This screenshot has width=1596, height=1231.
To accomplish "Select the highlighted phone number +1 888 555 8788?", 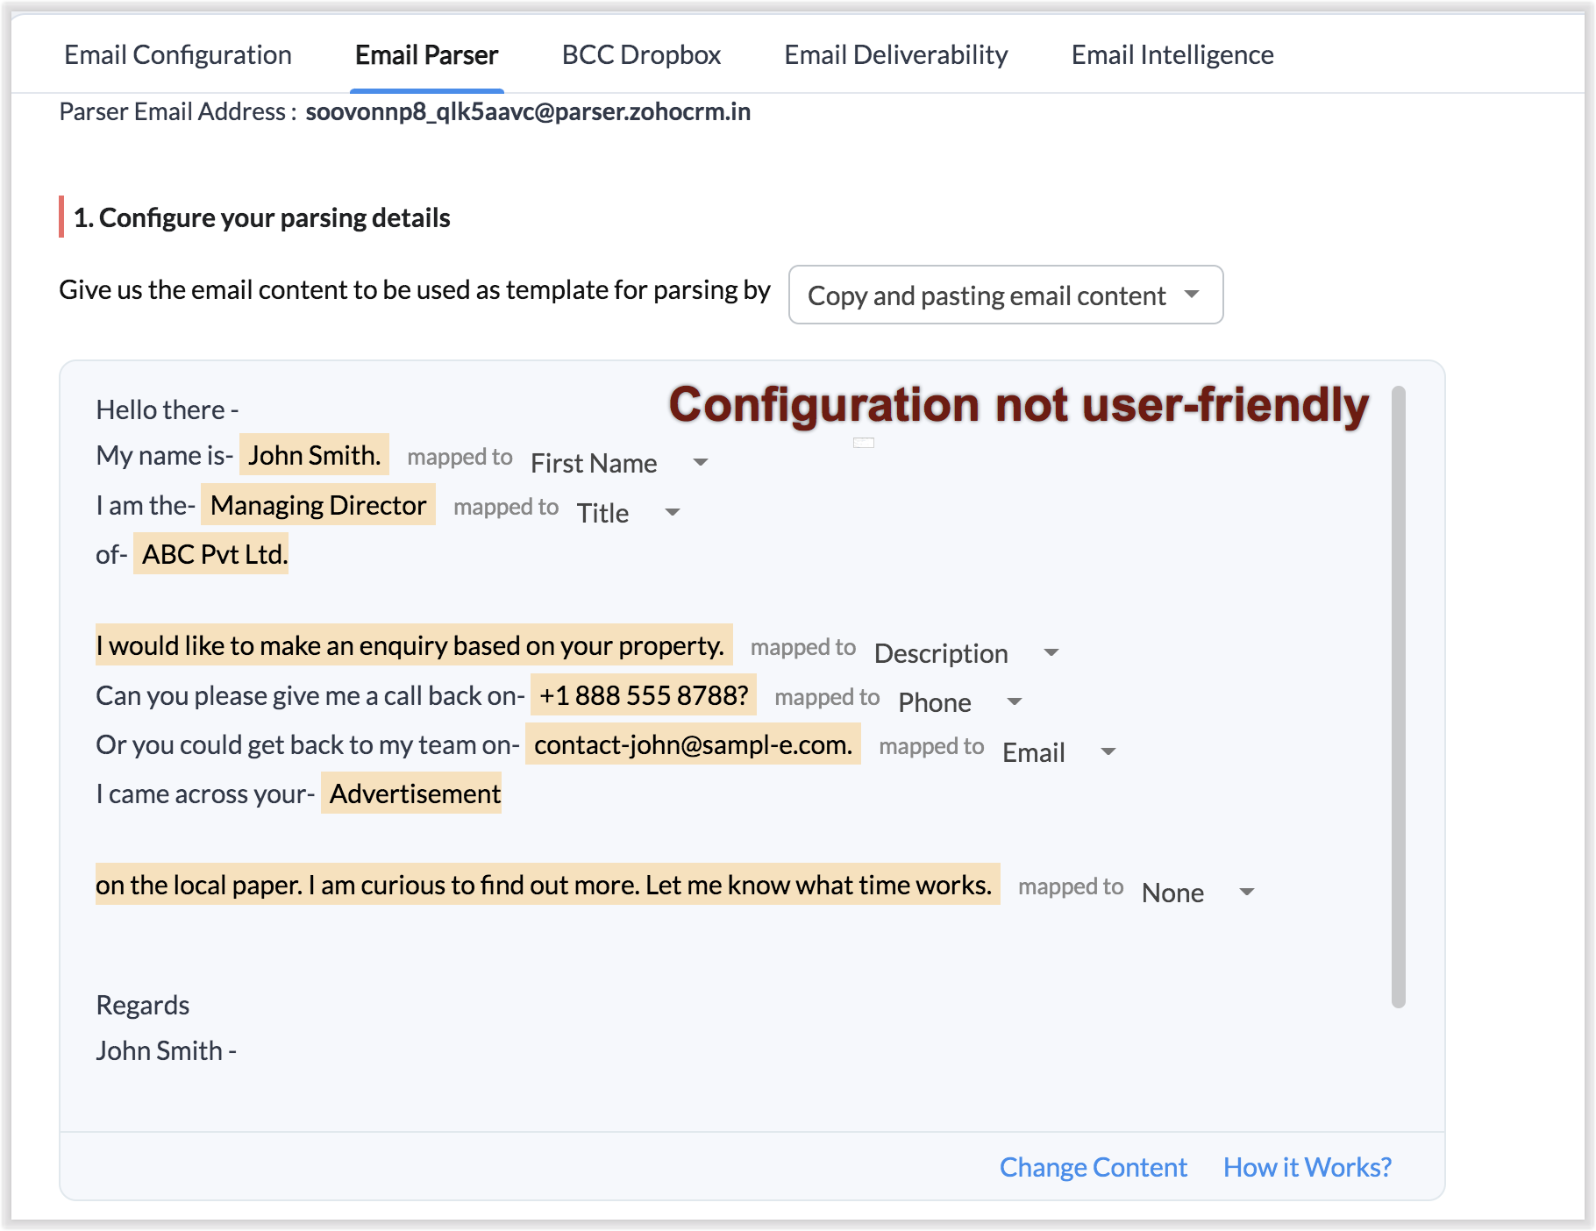I will pos(644,695).
